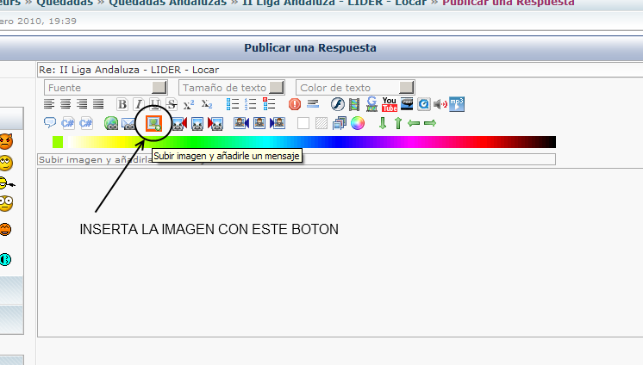This screenshot has height=365, width=643.
Task: Click the hatched gray square icon
Action: click(x=321, y=123)
